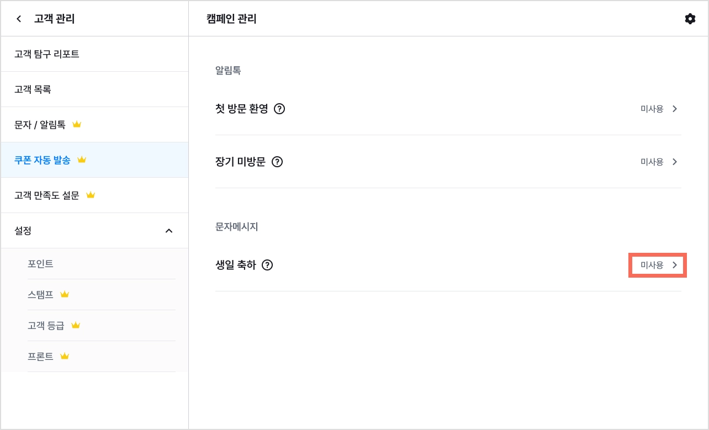
Task: Select 고객 탐구 리포트 menu item
Action: (x=94, y=54)
